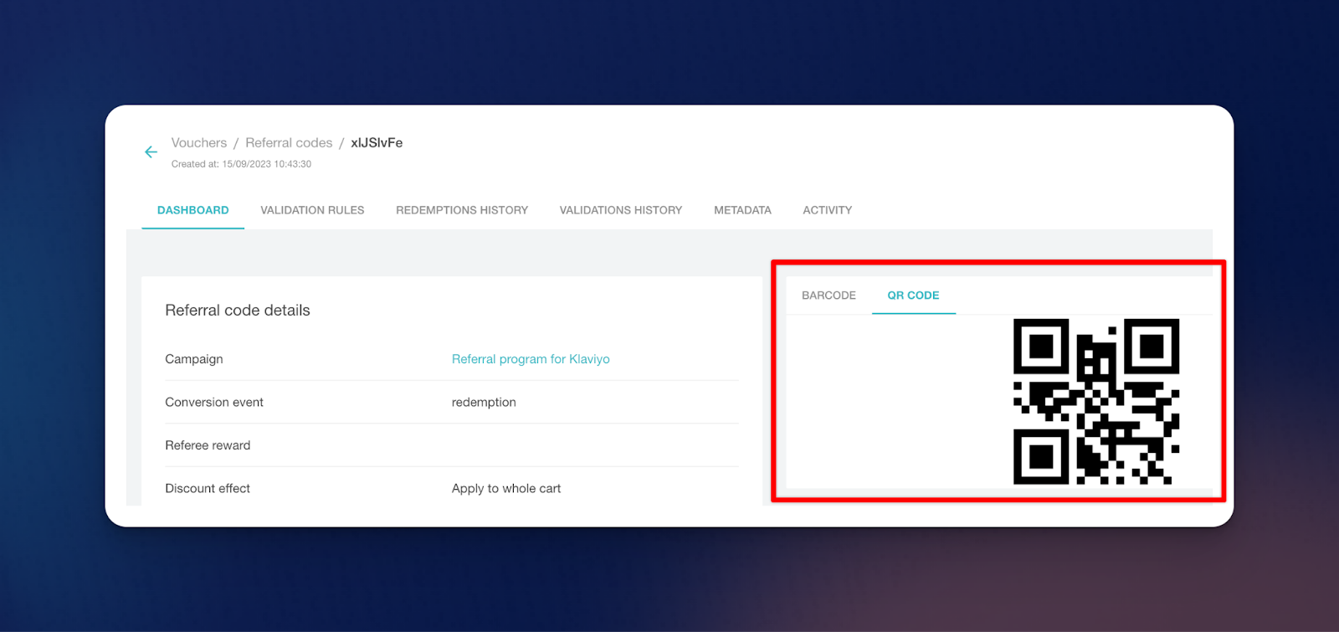The width and height of the screenshot is (1339, 632).
Task: Click the Apply to whole cart value
Action: pos(506,489)
